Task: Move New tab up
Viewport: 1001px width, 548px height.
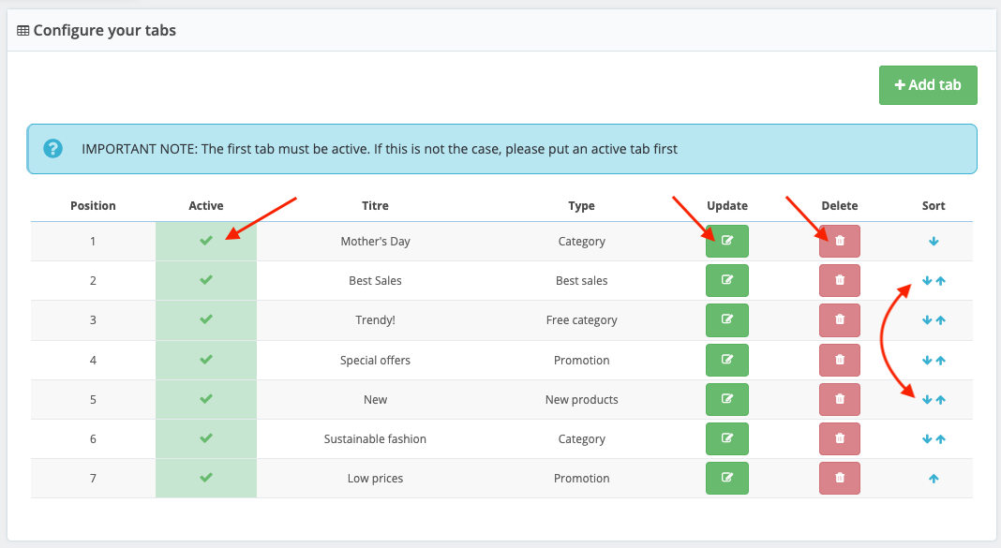Action: click(x=940, y=400)
